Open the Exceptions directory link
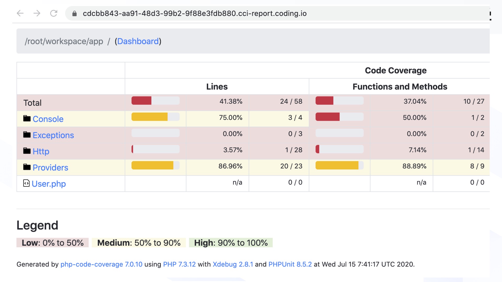Image resolution: width=502 pixels, height=282 pixels. 53,135
